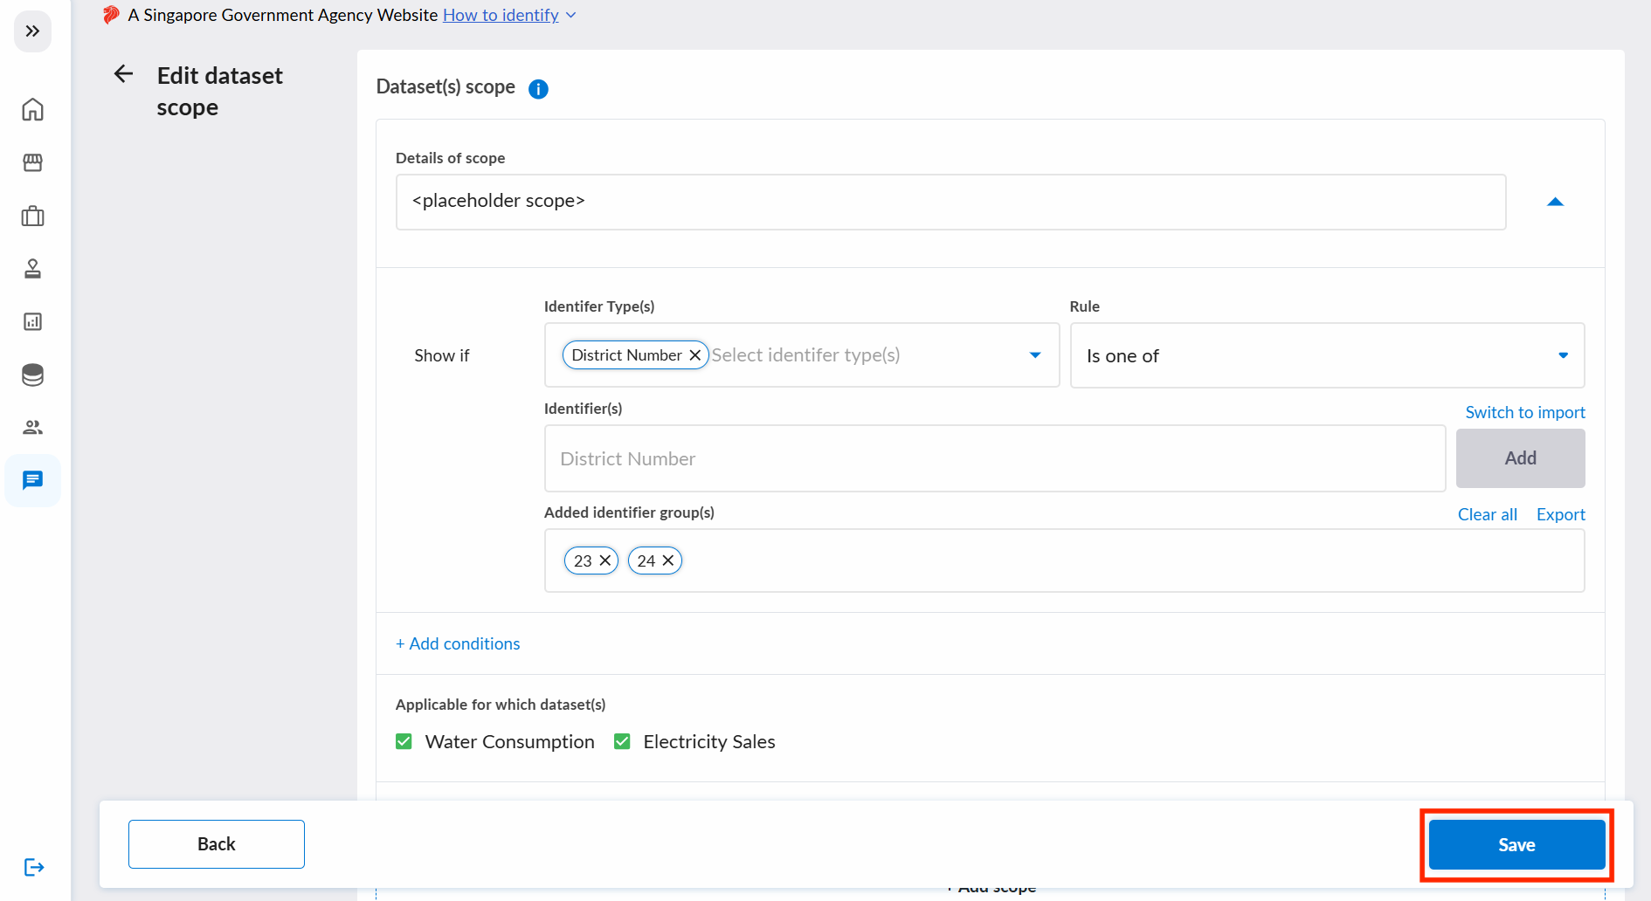Open the users group sidebar icon
Viewport: 1651px width, 901px height.
coord(32,428)
